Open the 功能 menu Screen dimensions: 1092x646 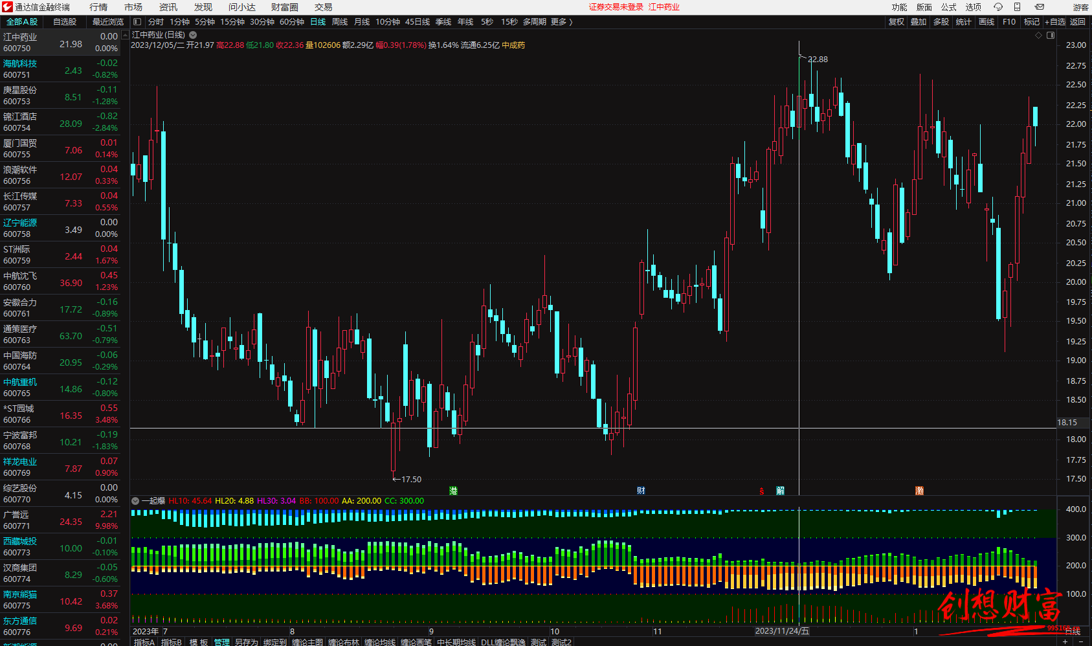(x=900, y=7)
